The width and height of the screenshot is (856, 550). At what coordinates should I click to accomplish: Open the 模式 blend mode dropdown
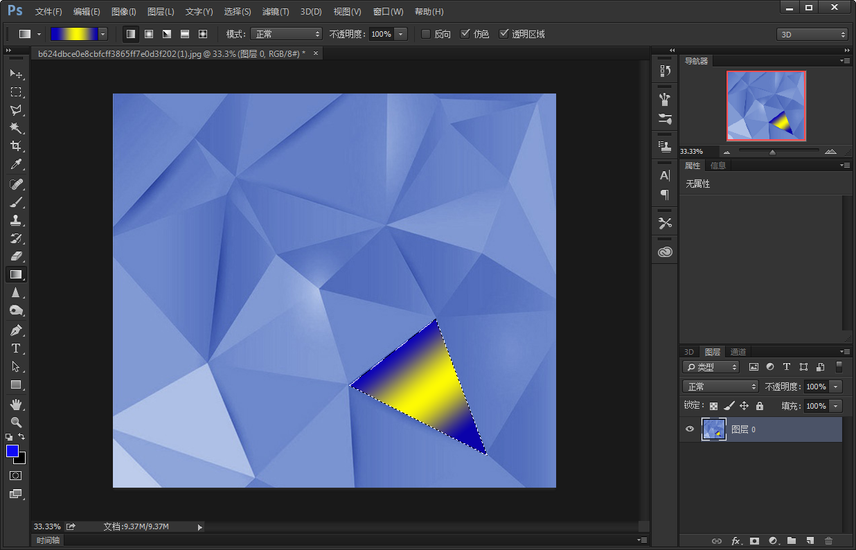tap(286, 34)
